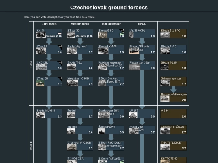Click the Škoda T-21 medium tank

pyautogui.click(x=80, y=66)
